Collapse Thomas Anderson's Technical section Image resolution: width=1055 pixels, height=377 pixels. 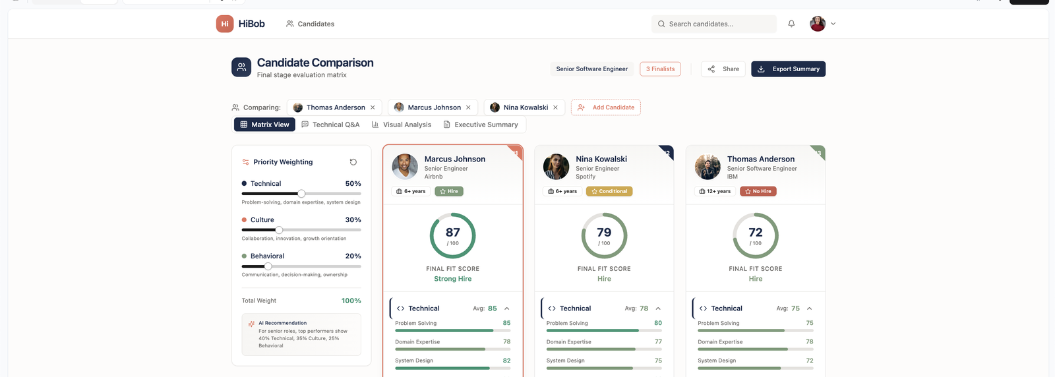(810, 308)
